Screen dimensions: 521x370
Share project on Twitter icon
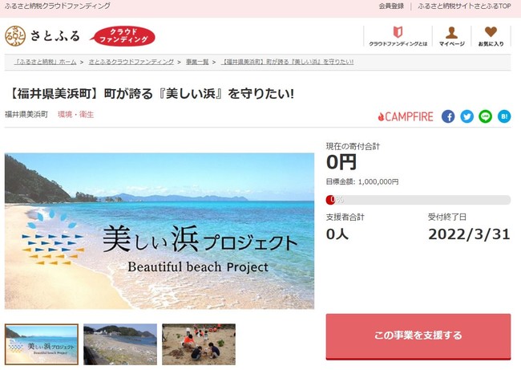tap(466, 116)
